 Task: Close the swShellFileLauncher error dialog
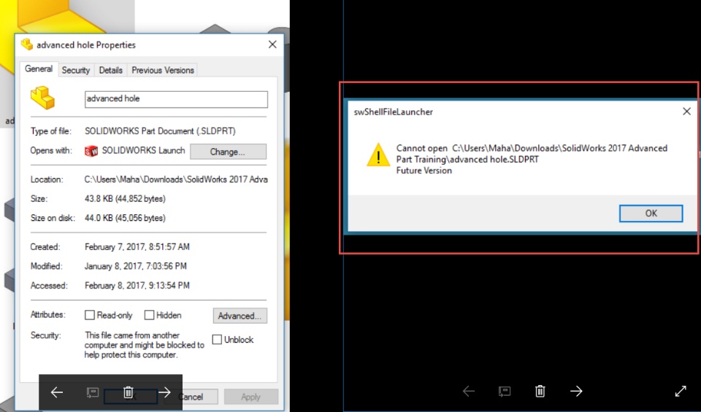point(686,112)
